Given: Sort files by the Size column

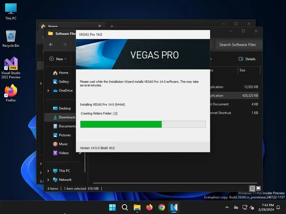Looking at the screenshot, I should tap(249, 70).
